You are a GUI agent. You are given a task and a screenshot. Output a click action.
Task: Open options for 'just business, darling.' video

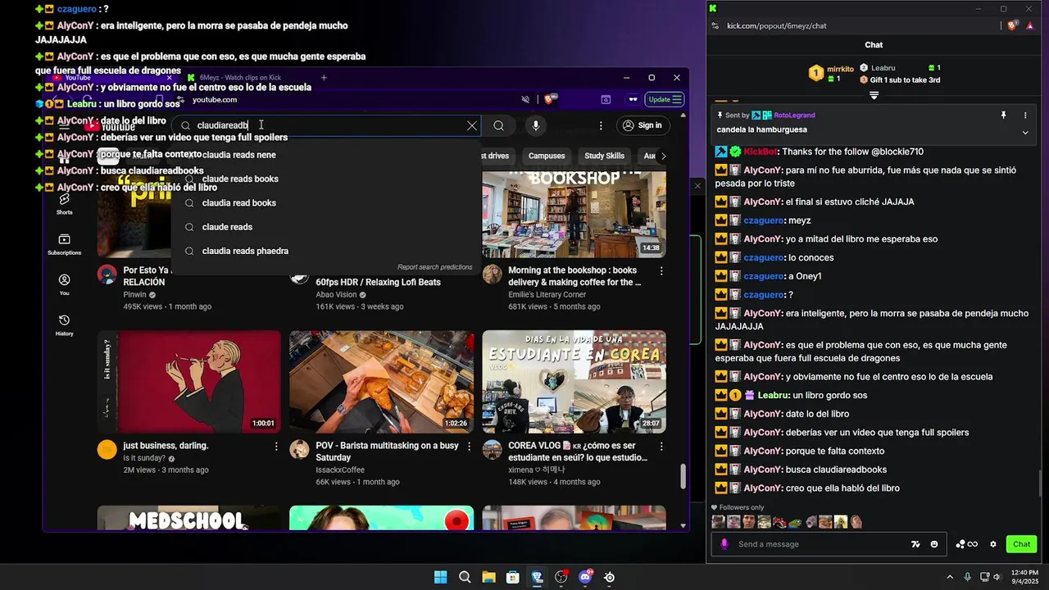tap(276, 447)
